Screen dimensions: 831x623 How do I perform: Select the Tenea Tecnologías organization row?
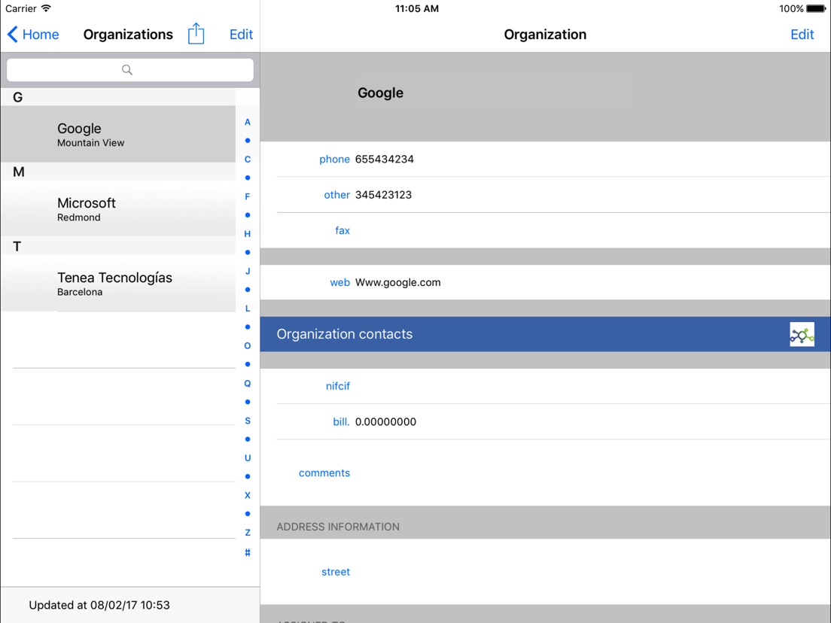coord(118,284)
